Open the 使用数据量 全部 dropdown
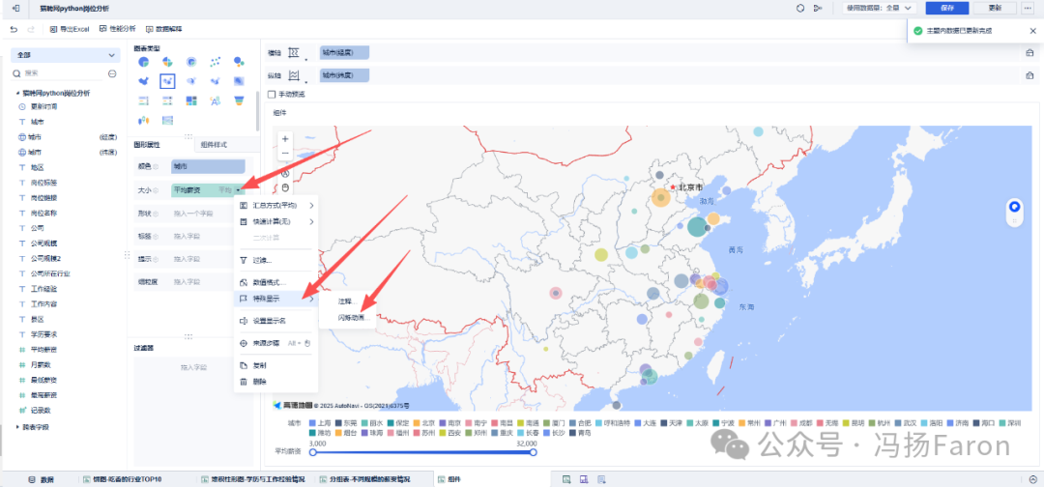The height and width of the screenshot is (487, 1044). [881, 8]
